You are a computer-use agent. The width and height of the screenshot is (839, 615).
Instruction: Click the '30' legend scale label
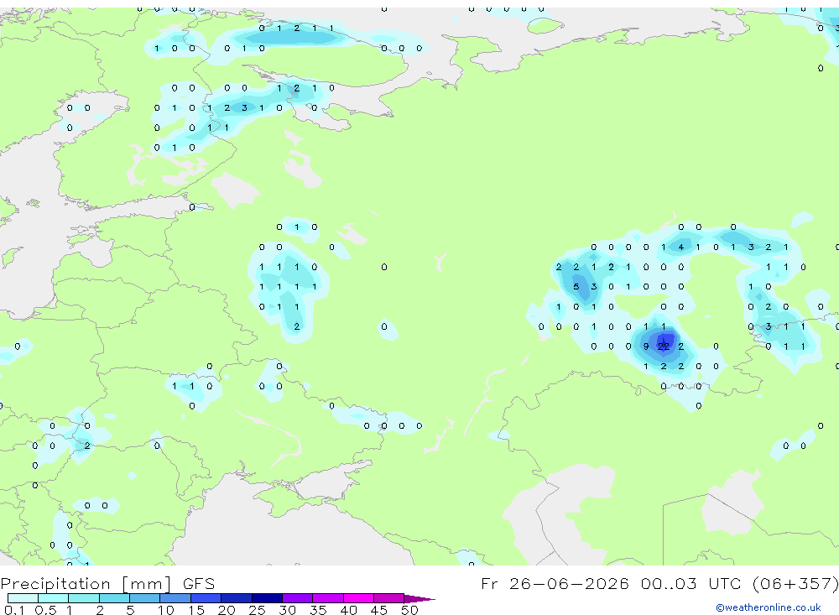[287, 610]
